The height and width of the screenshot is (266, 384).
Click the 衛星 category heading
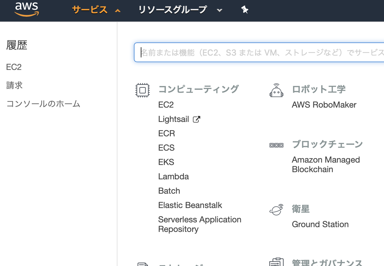click(x=301, y=209)
